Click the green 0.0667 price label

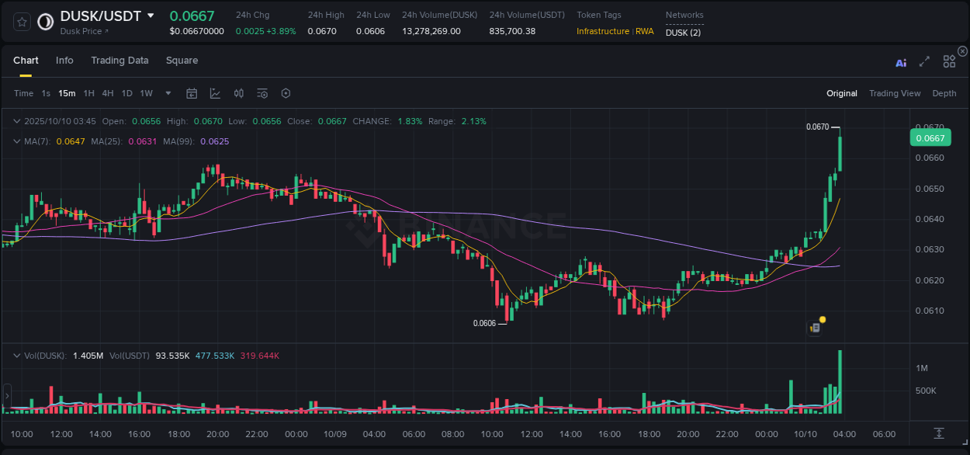[929, 137]
